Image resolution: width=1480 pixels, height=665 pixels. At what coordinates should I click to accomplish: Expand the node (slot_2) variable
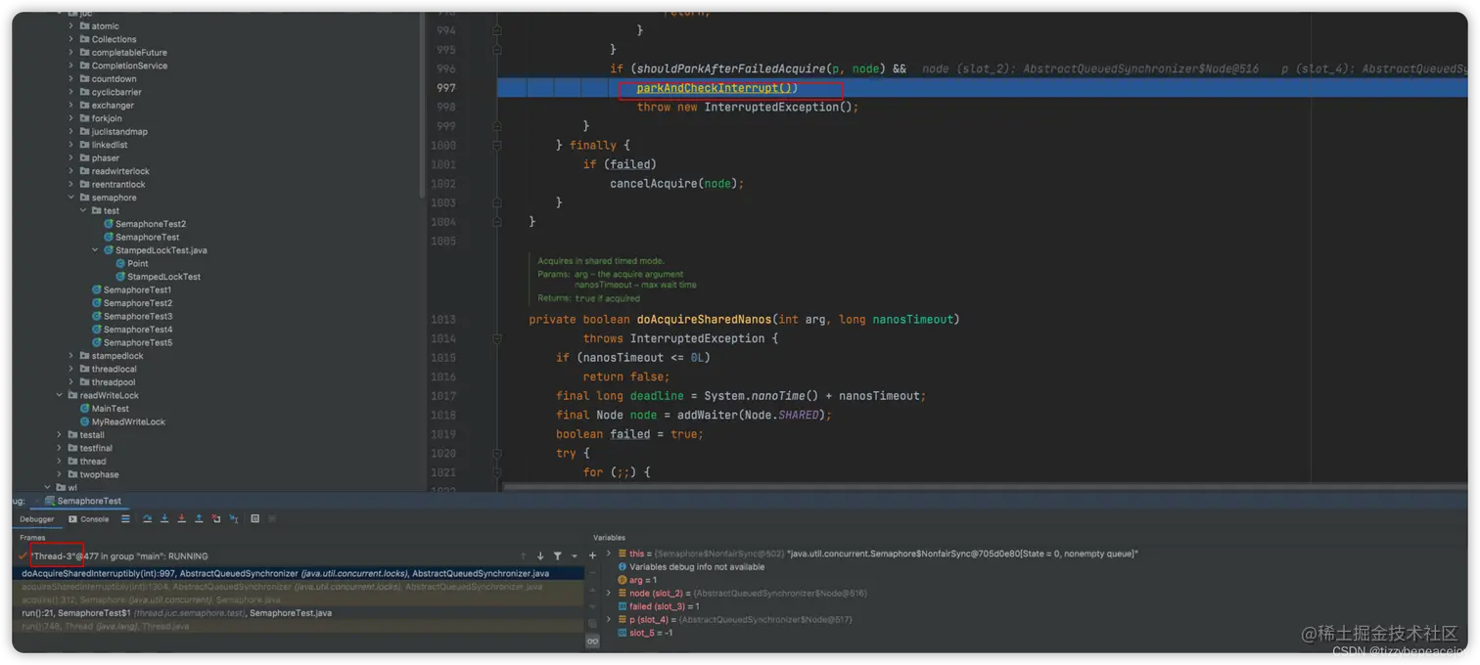pyautogui.click(x=609, y=593)
